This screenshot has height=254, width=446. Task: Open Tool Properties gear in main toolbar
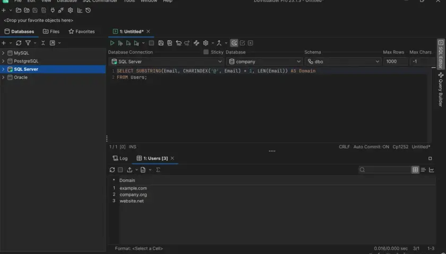70,10
